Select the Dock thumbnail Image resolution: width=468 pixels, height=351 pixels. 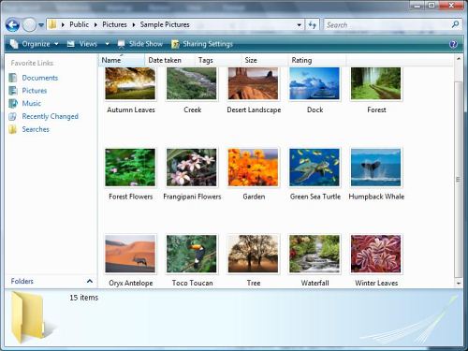(x=314, y=83)
